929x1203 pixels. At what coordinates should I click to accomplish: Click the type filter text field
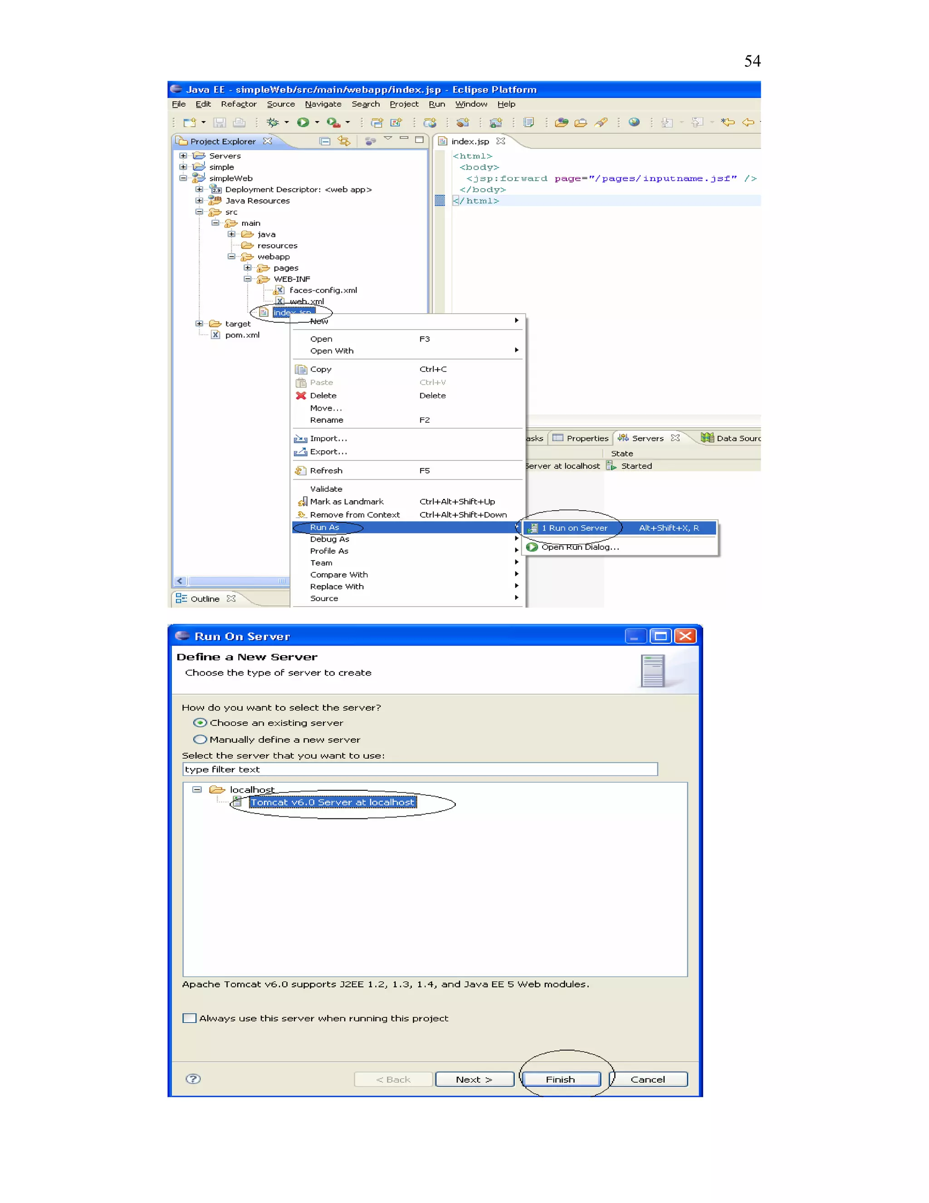[420, 769]
